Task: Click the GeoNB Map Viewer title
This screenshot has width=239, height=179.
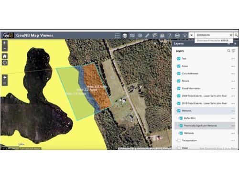Action: tap(34, 35)
